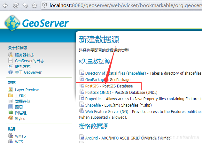This screenshot has width=202, height=143.
Task: Click the undo/restore arrow in browser toolbar
Action: [25, 5]
